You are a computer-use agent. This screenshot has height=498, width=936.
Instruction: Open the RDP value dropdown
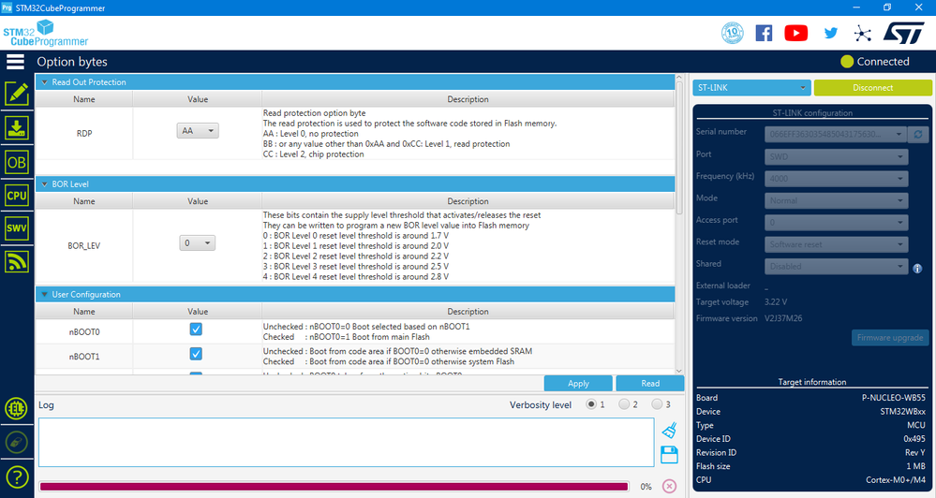coord(198,131)
